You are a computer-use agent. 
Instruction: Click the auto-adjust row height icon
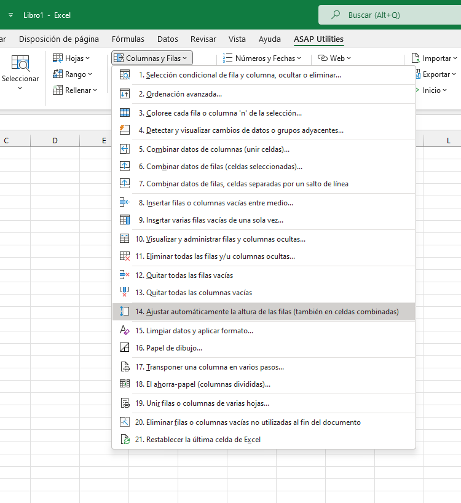click(124, 311)
